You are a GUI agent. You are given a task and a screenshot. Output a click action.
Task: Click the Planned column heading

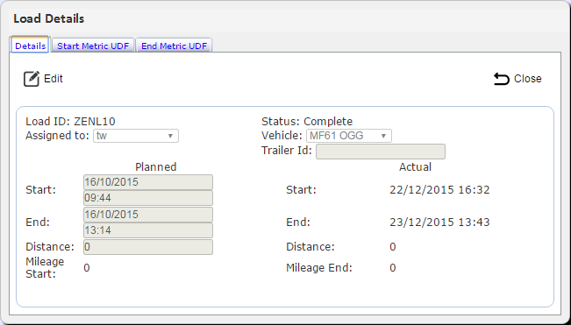156,166
